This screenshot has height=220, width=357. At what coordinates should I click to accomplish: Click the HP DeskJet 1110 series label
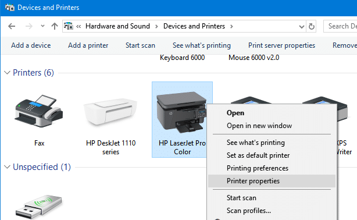click(111, 147)
